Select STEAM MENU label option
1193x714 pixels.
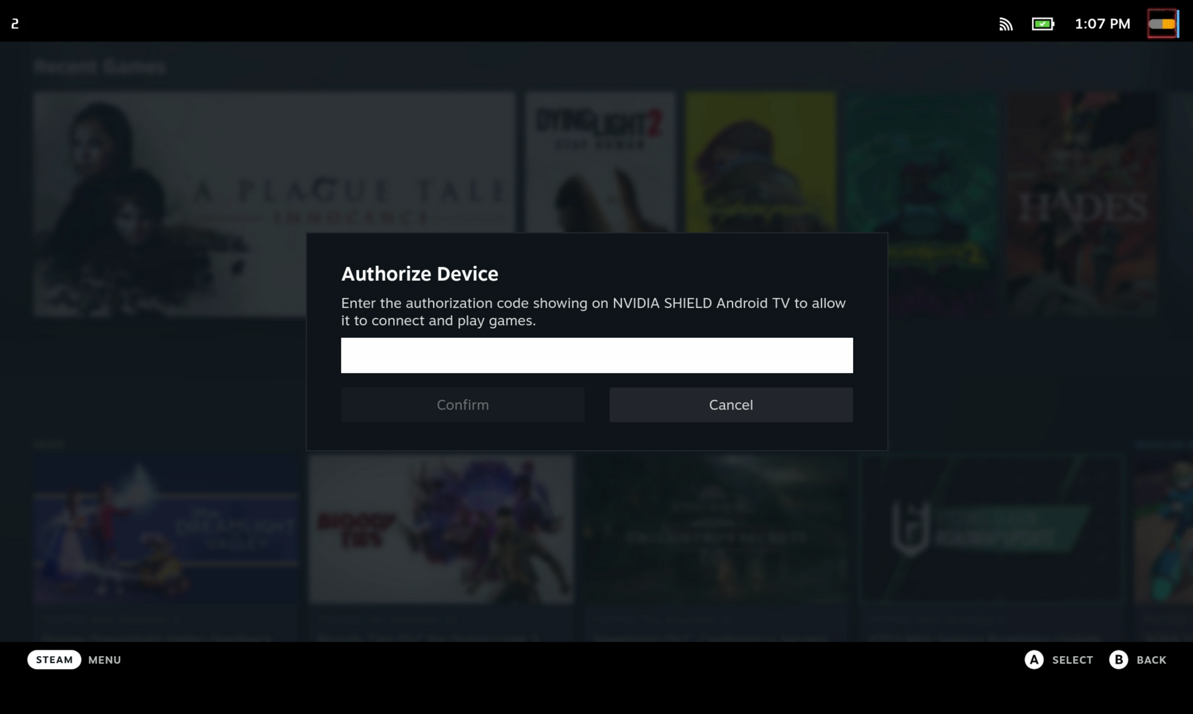[x=76, y=660]
